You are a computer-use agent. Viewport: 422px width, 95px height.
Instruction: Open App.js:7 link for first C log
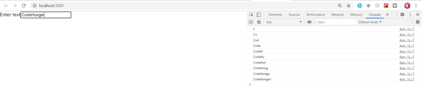click(x=407, y=29)
